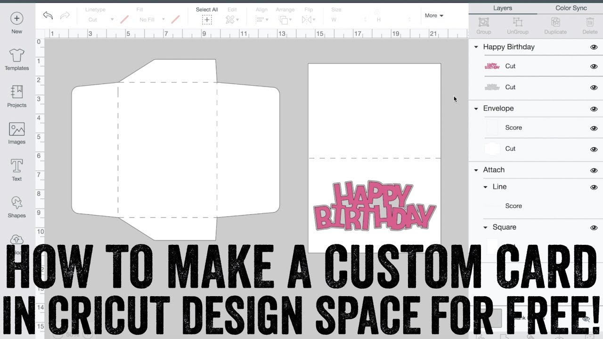Screen dimensions: 603x339
Task: Select the Text tool
Action: pos(16,166)
